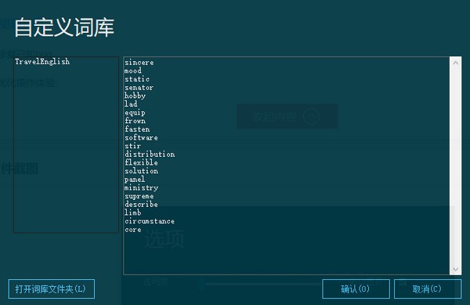This screenshot has height=305, width=470.
Task: Select the word ministry
Action: tap(141, 187)
